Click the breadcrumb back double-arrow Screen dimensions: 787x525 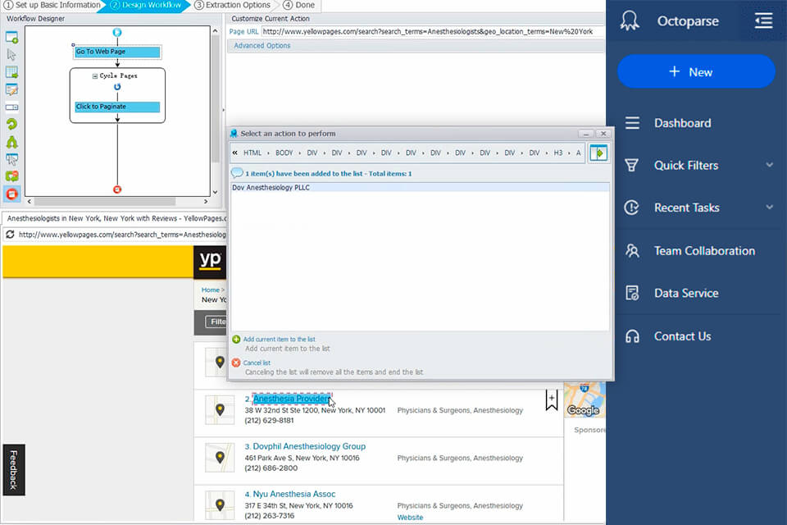235,153
